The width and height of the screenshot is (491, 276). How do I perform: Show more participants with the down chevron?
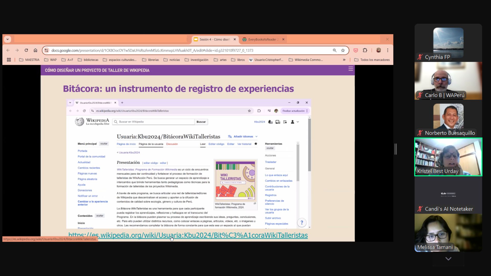448,259
